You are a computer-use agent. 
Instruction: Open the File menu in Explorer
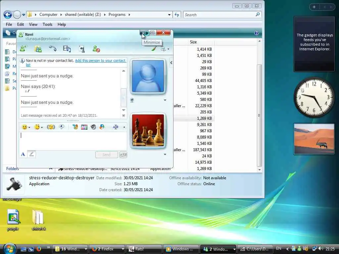[9, 24]
